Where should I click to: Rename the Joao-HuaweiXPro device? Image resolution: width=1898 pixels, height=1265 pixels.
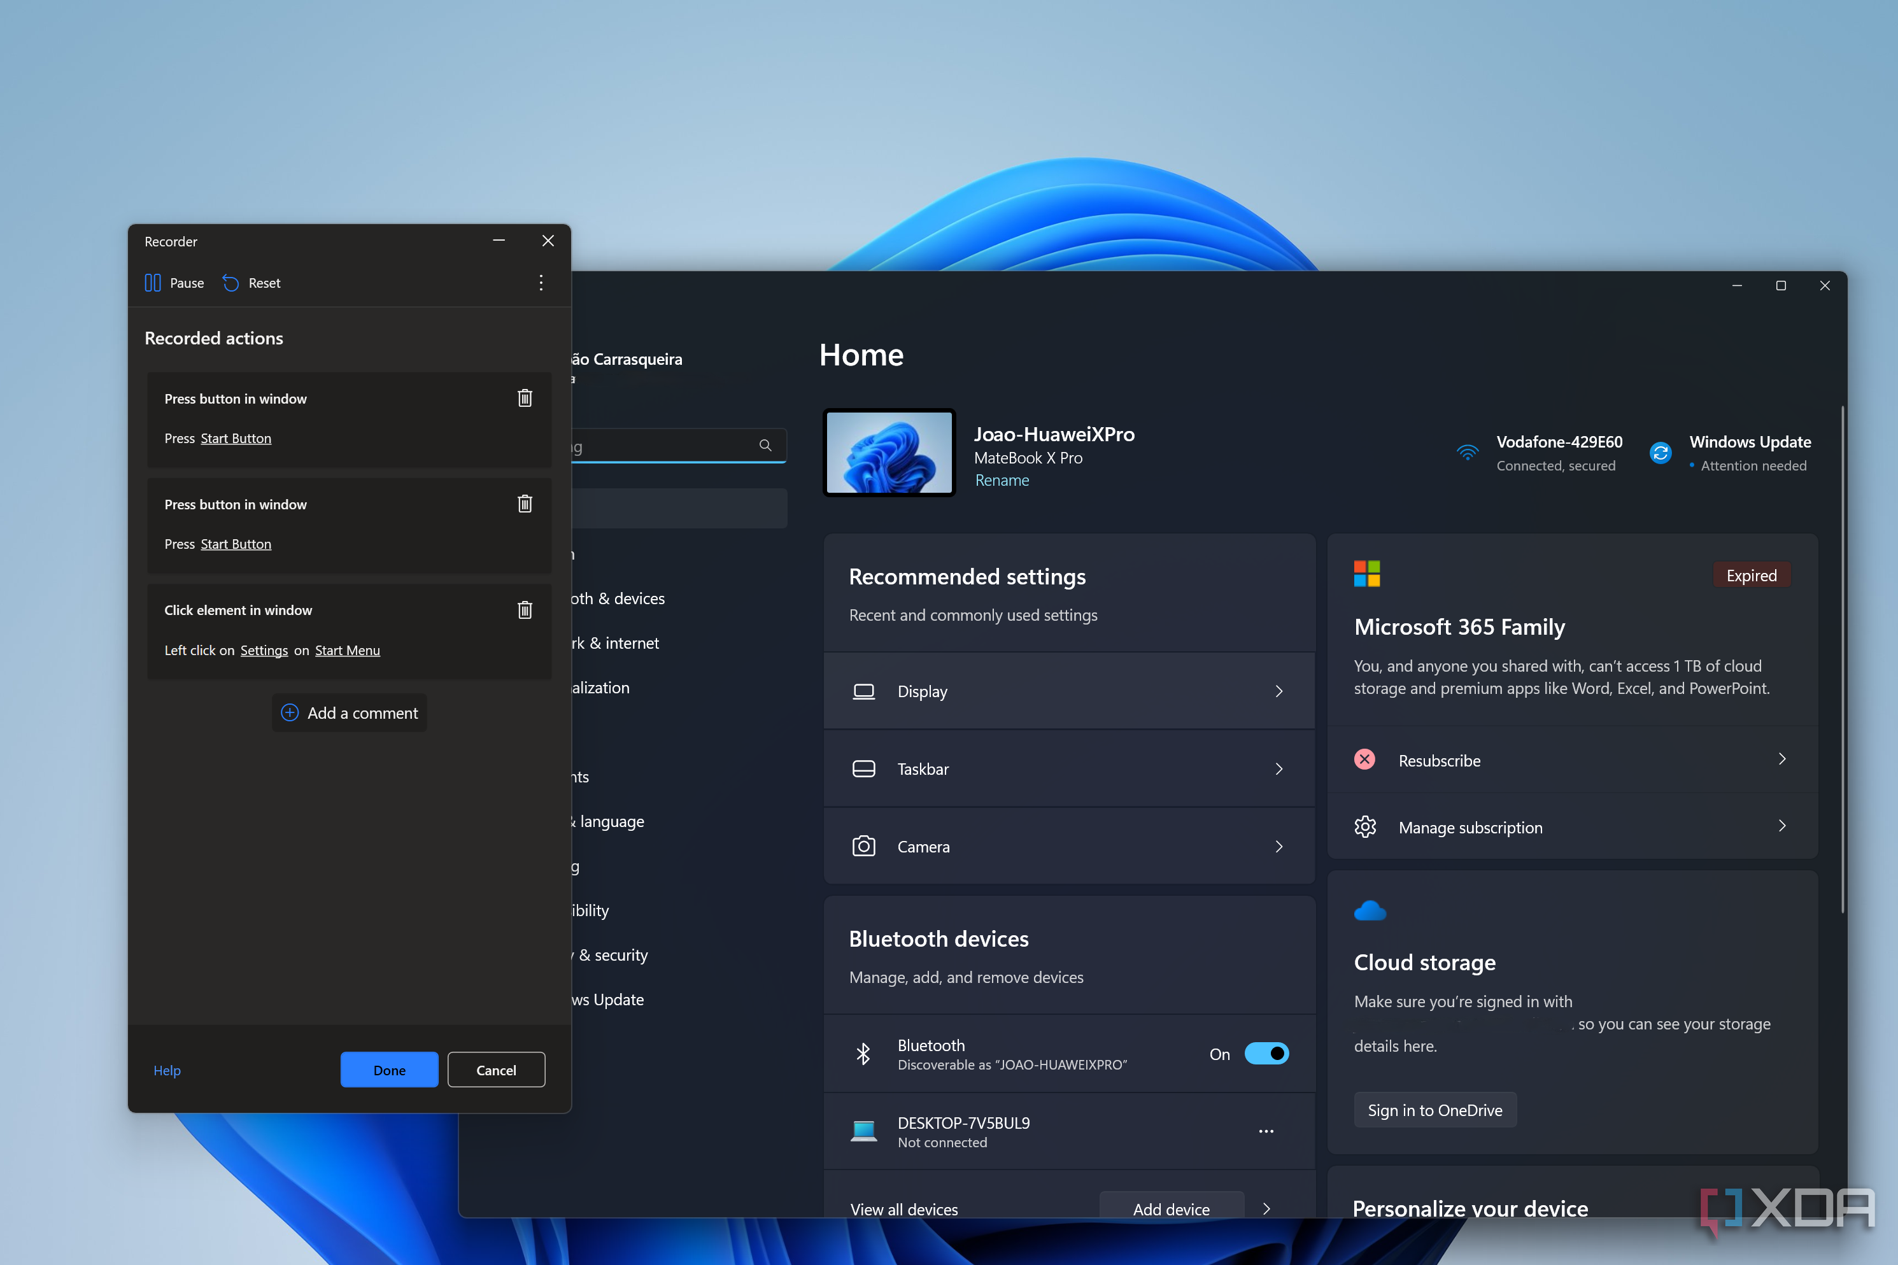click(x=1002, y=480)
